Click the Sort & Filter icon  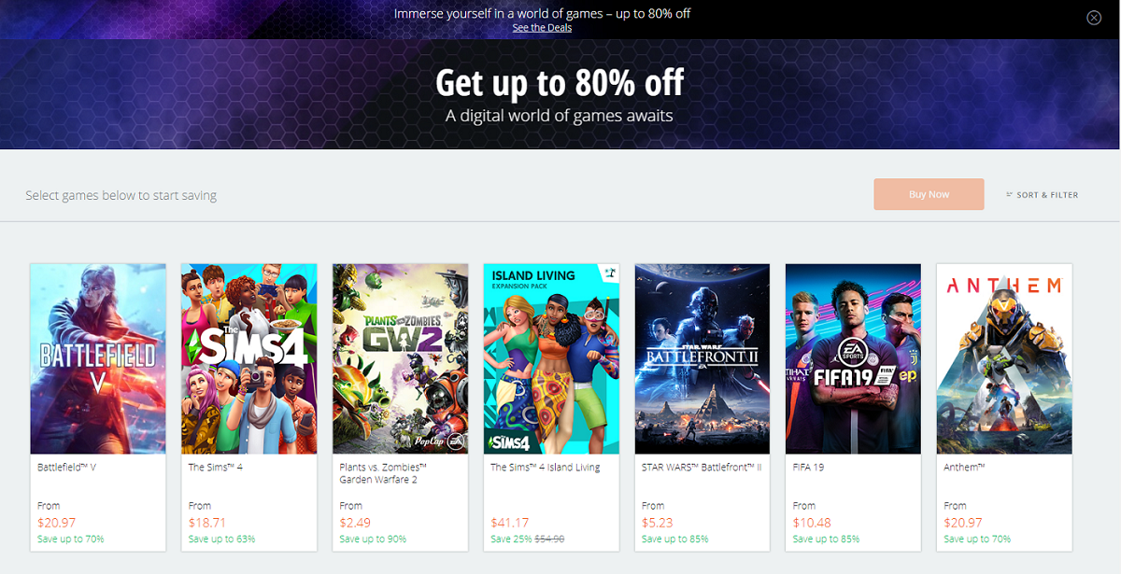tap(1010, 195)
